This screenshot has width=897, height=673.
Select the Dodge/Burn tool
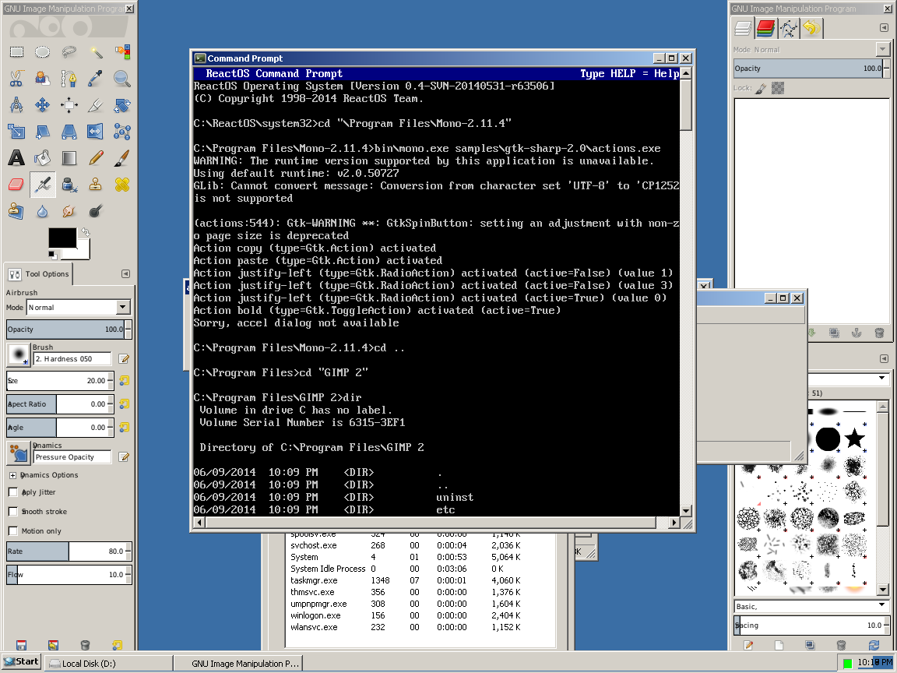96,210
